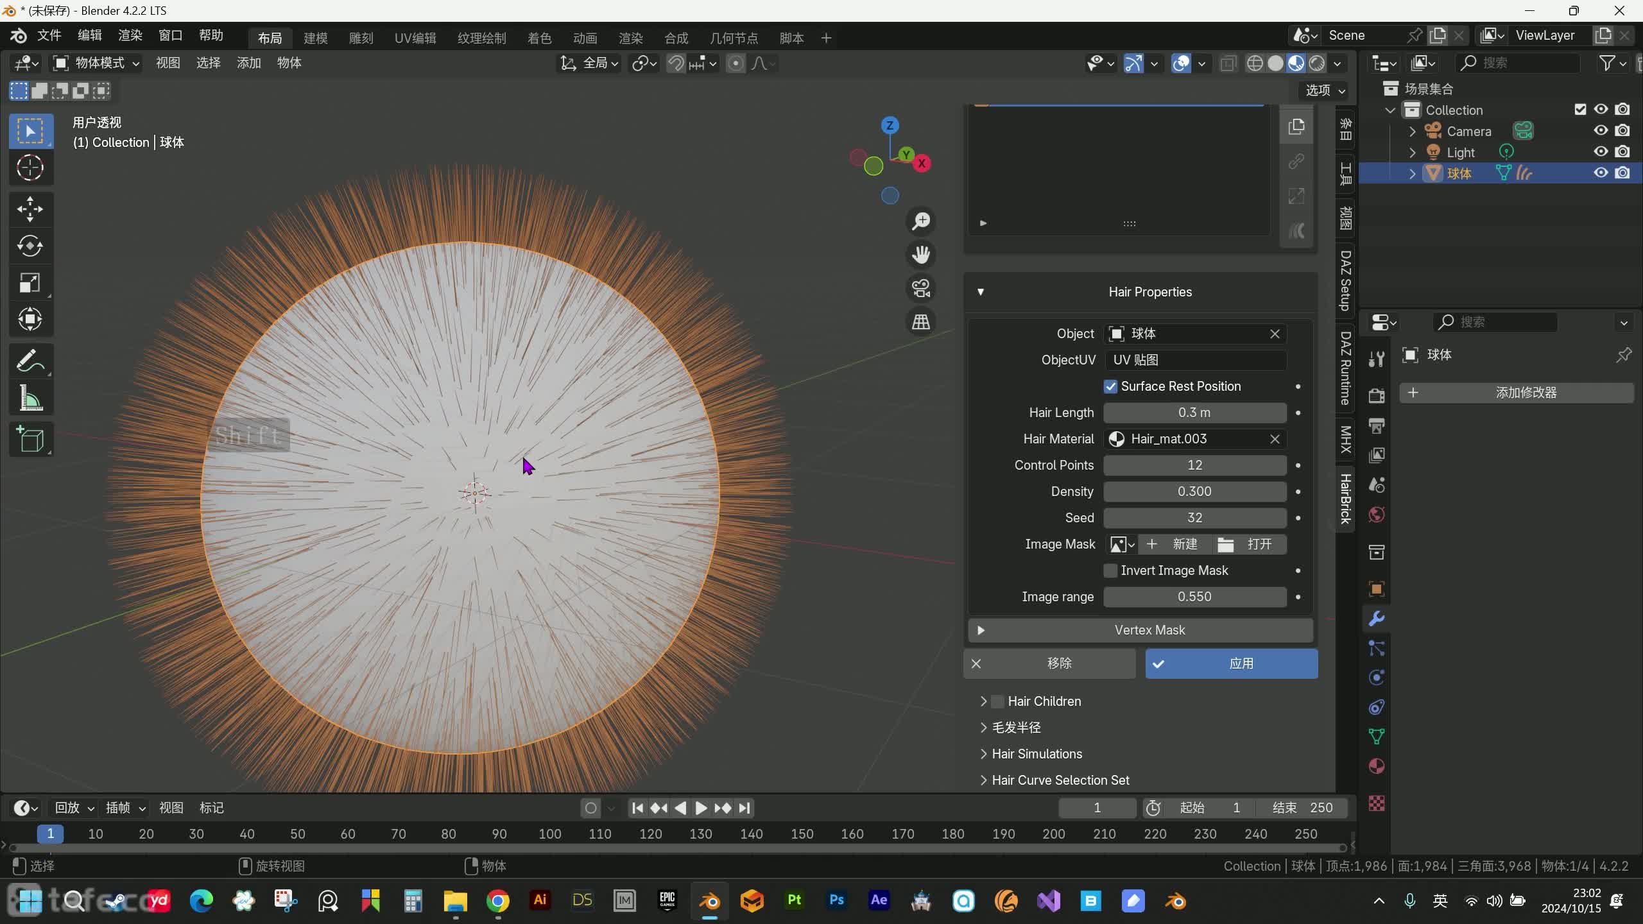Viewport: 1643px width, 924px height.
Task: Click the Density value slider
Action: point(1195,492)
